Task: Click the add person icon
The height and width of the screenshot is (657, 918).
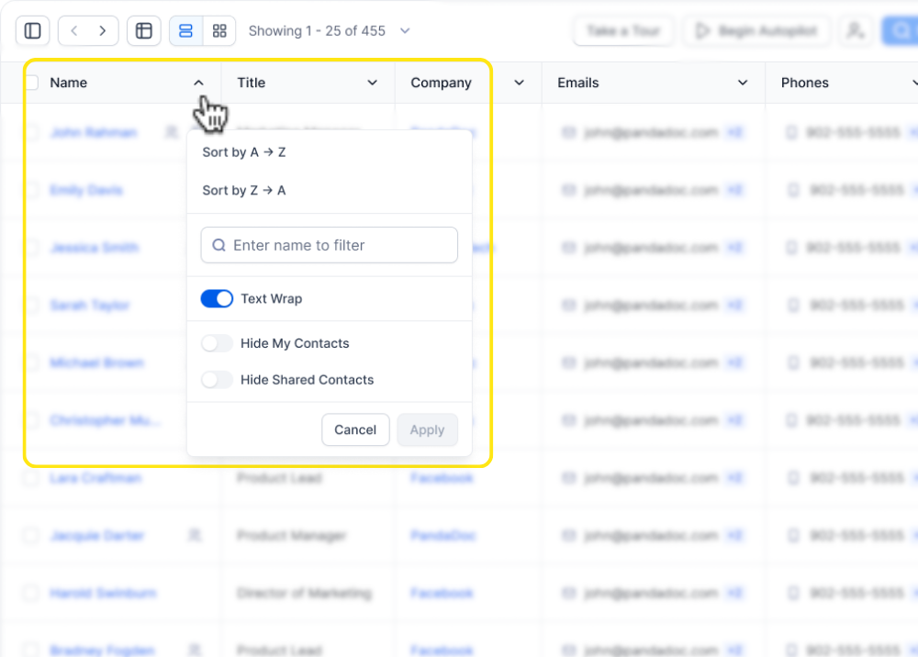Action: pos(856,30)
